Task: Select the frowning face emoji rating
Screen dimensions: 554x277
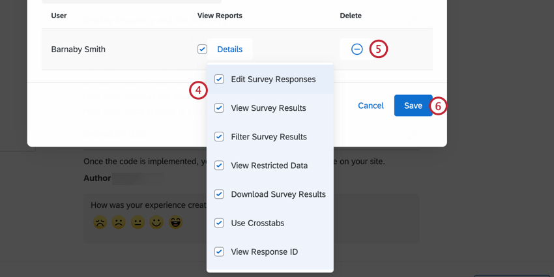Action: pyautogui.click(x=119, y=222)
